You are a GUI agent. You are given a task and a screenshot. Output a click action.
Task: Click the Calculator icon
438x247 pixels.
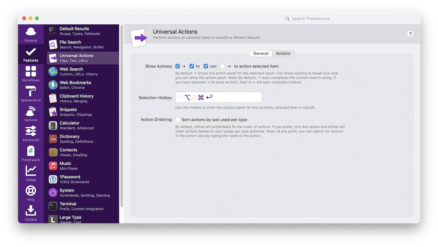pos(53,126)
